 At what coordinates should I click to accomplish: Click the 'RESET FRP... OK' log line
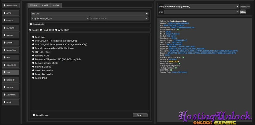click(x=166, y=70)
